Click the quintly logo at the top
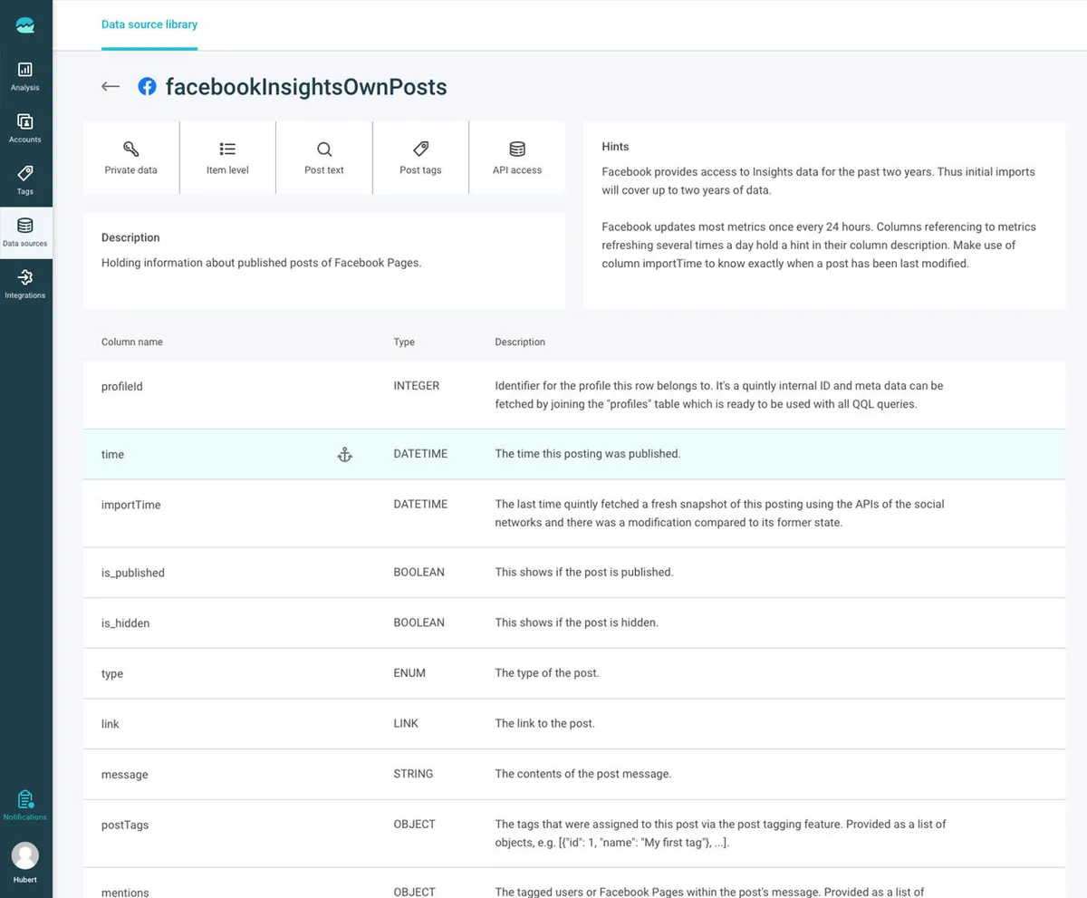1087x898 pixels. [x=24, y=24]
